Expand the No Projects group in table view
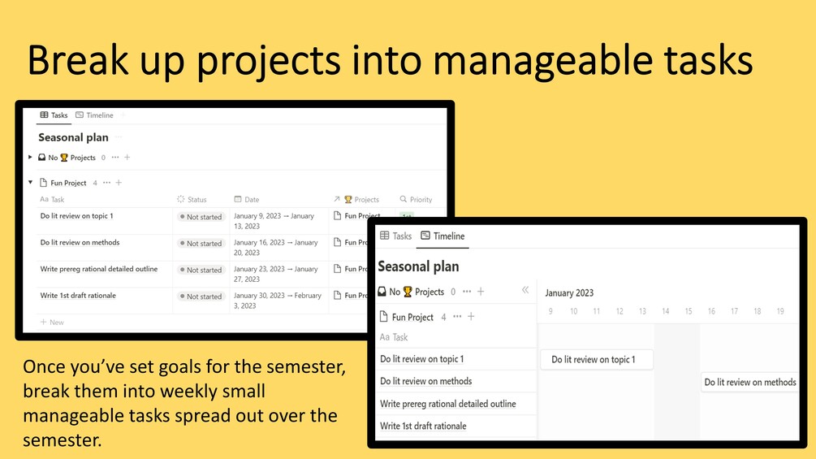The width and height of the screenshot is (816, 459). coord(30,158)
